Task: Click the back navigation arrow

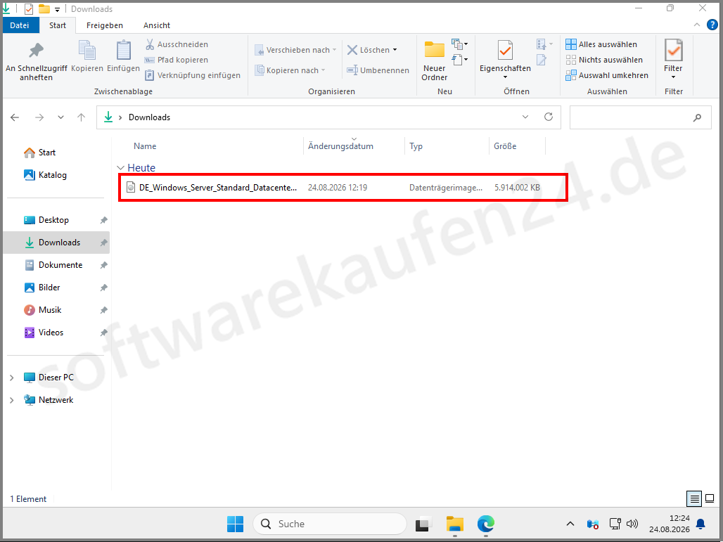Action: click(x=15, y=117)
